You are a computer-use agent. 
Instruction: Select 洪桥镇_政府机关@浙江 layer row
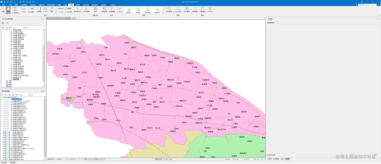tap(19, 121)
